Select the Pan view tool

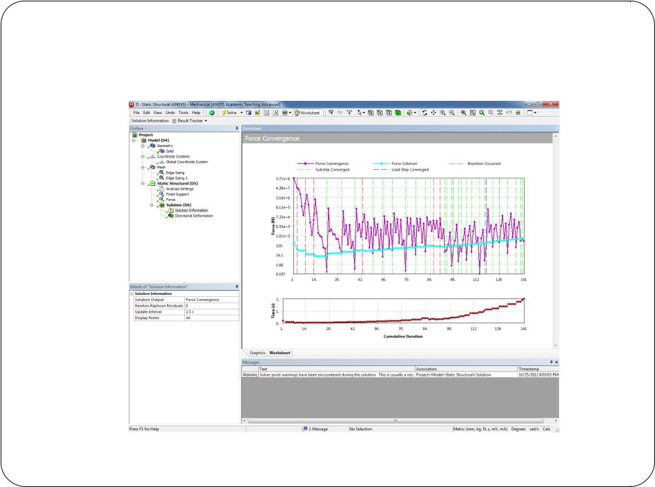tap(433, 113)
